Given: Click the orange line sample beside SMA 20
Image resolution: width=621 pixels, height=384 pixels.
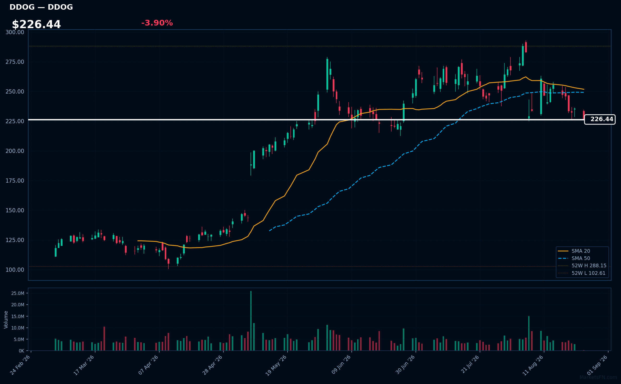Looking at the screenshot, I should tap(563, 251).
